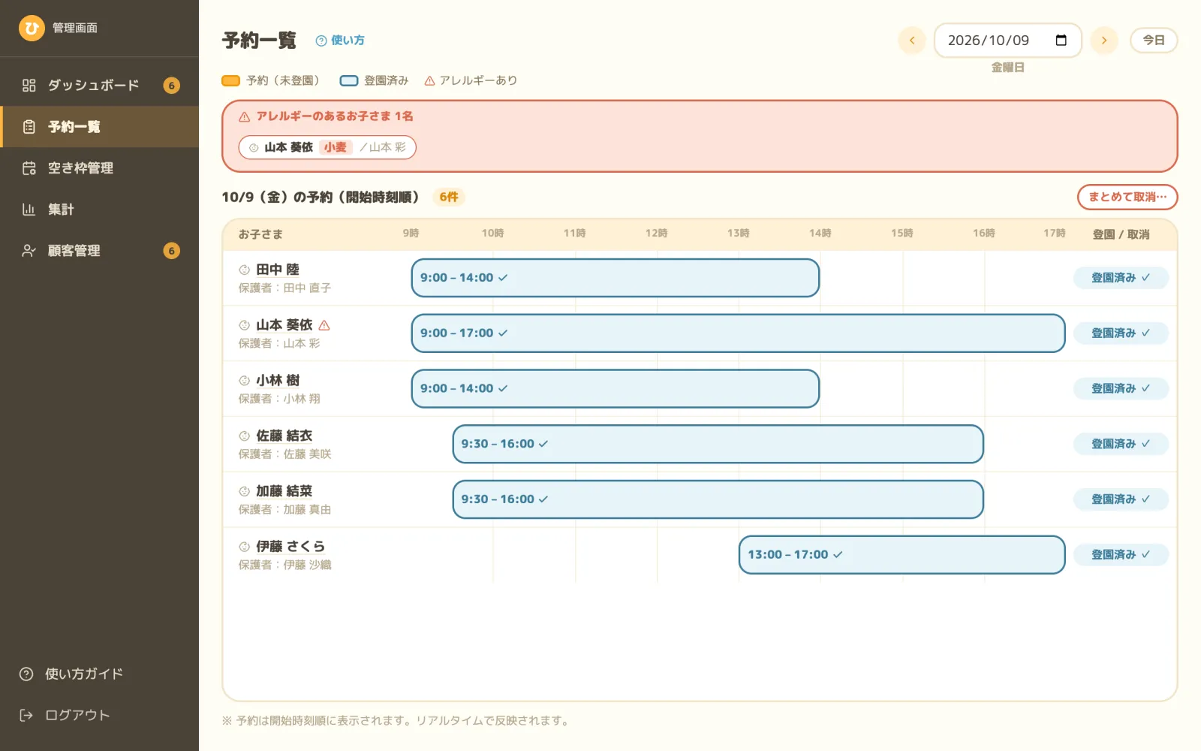The image size is (1201, 751).
Task: Click the child face icon beside 伊藤 さくら
Action: [244, 547]
